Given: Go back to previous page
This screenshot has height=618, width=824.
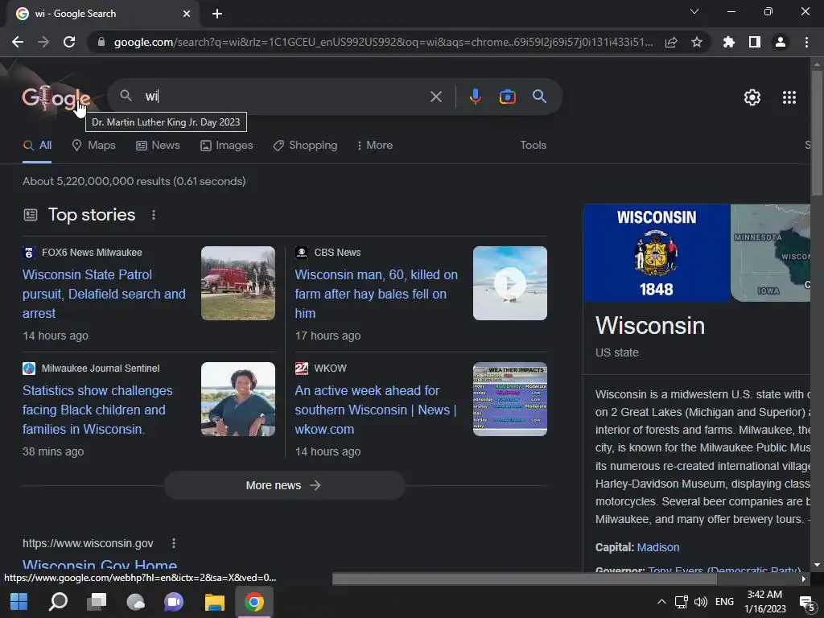Looking at the screenshot, I should click(x=18, y=42).
